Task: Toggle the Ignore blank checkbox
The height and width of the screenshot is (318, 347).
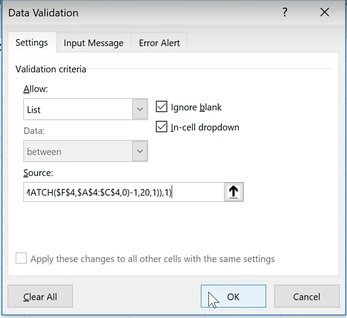Action: click(161, 107)
